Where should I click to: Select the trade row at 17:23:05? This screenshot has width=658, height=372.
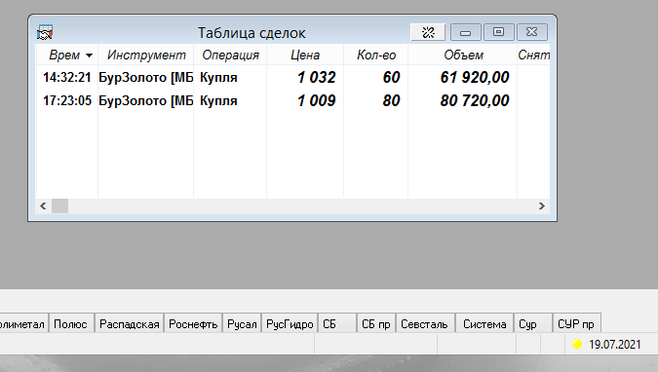pos(292,100)
